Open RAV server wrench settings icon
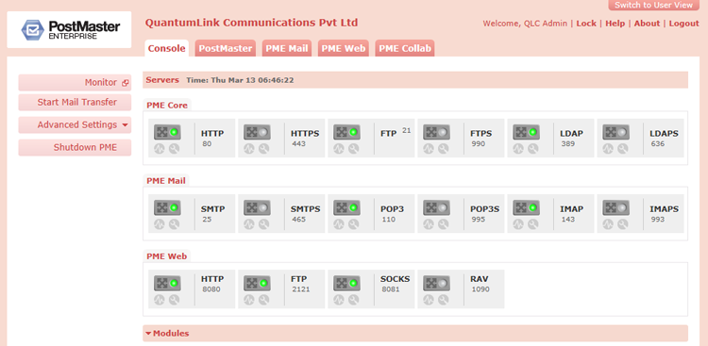This screenshot has width=708, height=346. (444, 300)
